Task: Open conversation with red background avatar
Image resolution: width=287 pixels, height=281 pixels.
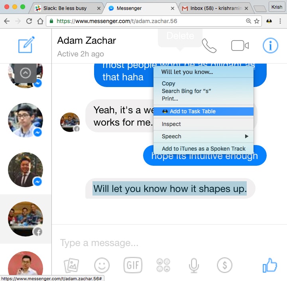Action: click(26, 263)
